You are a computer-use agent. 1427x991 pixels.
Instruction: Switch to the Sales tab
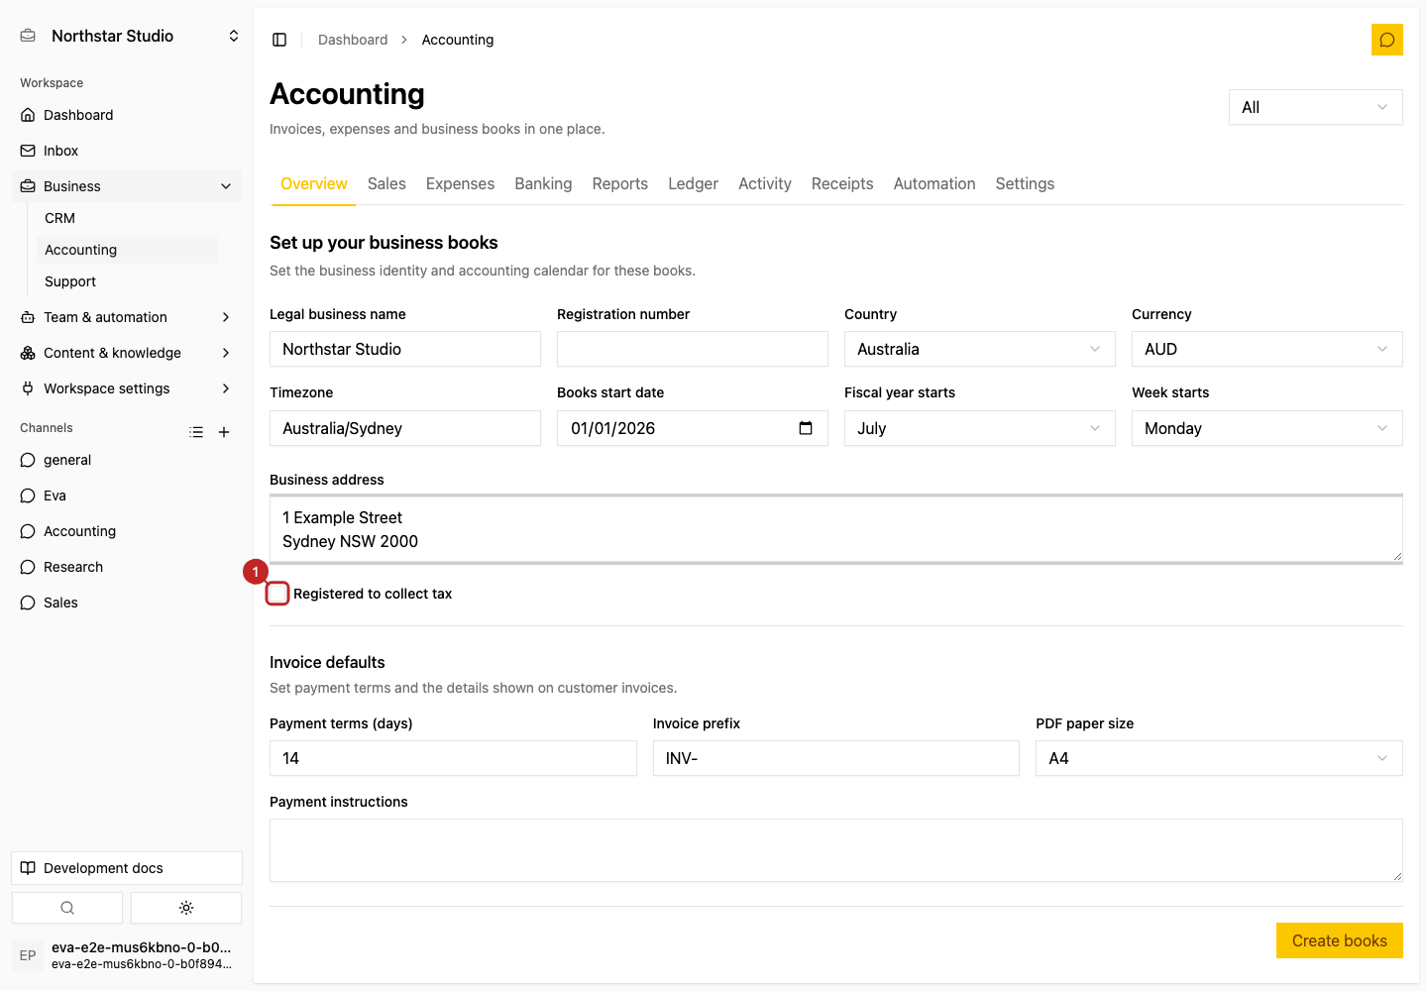coord(386,183)
